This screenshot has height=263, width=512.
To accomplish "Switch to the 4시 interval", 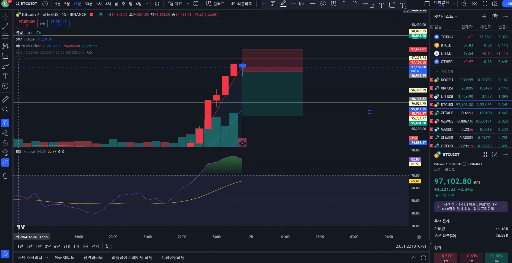I will [x=108, y=4].
